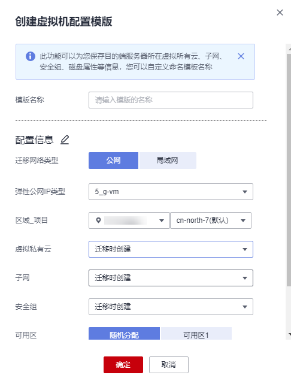Click the 取消 button
This screenshot has width=291, height=378.
(169, 365)
